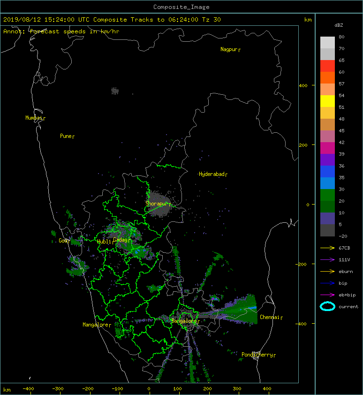Click the top-right km unit label
Image resolution: width=363 pixels, height=395 pixels.
(x=308, y=20)
